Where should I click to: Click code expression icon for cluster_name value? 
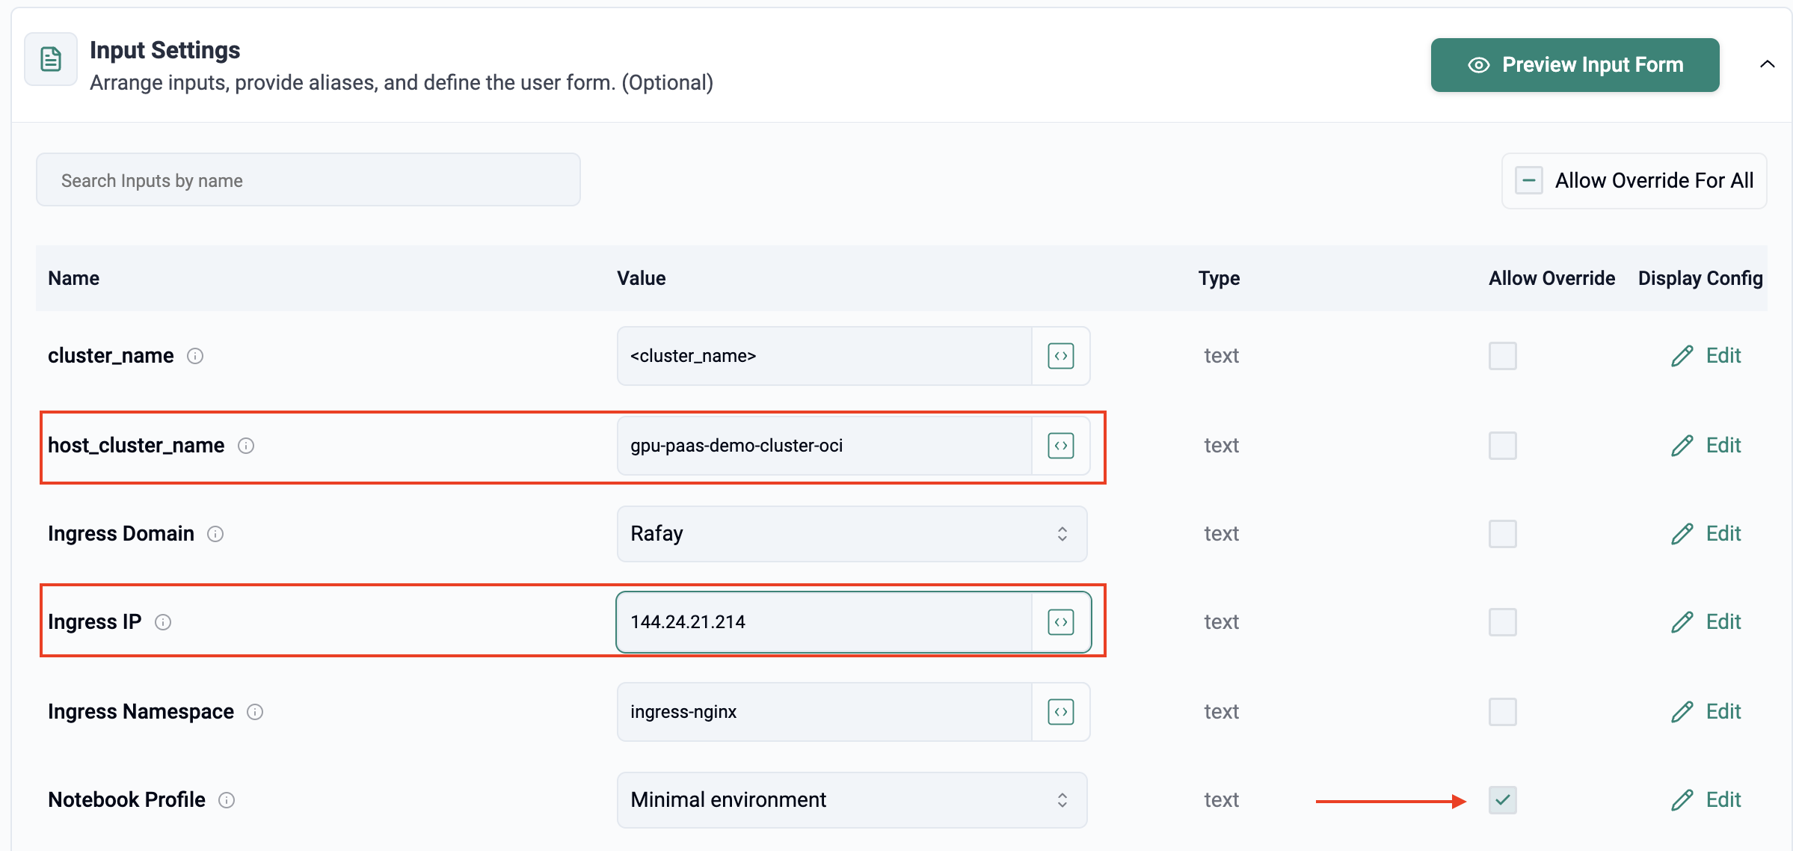[x=1060, y=356]
